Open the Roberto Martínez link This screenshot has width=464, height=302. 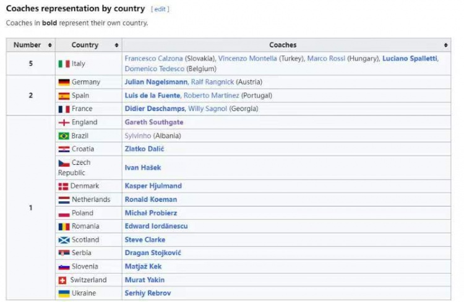(x=213, y=96)
